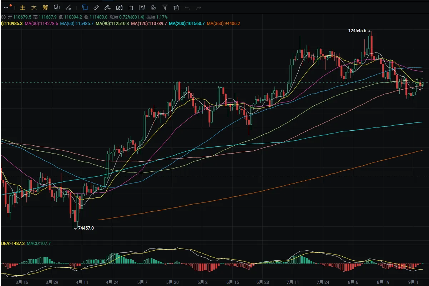Image resolution: width=429 pixels, height=286 pixels.
Task: Click the 7月 11 date label
Action: (x=292, y=282)
